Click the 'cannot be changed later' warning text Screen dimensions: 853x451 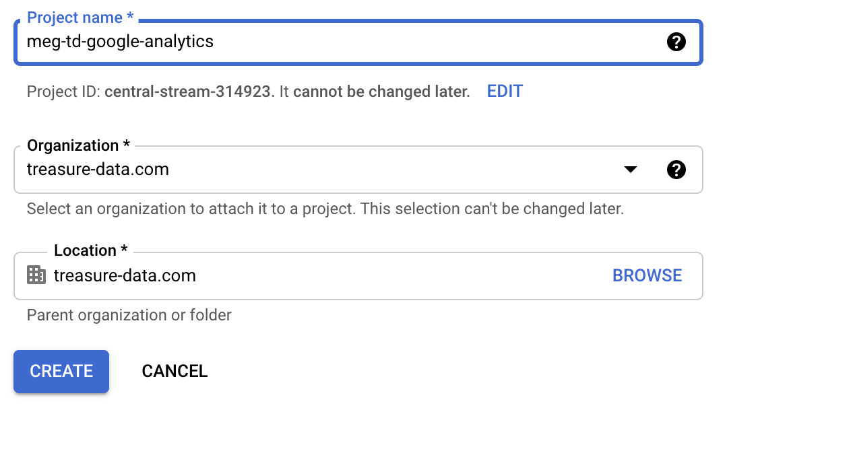[x=381, y=92]
